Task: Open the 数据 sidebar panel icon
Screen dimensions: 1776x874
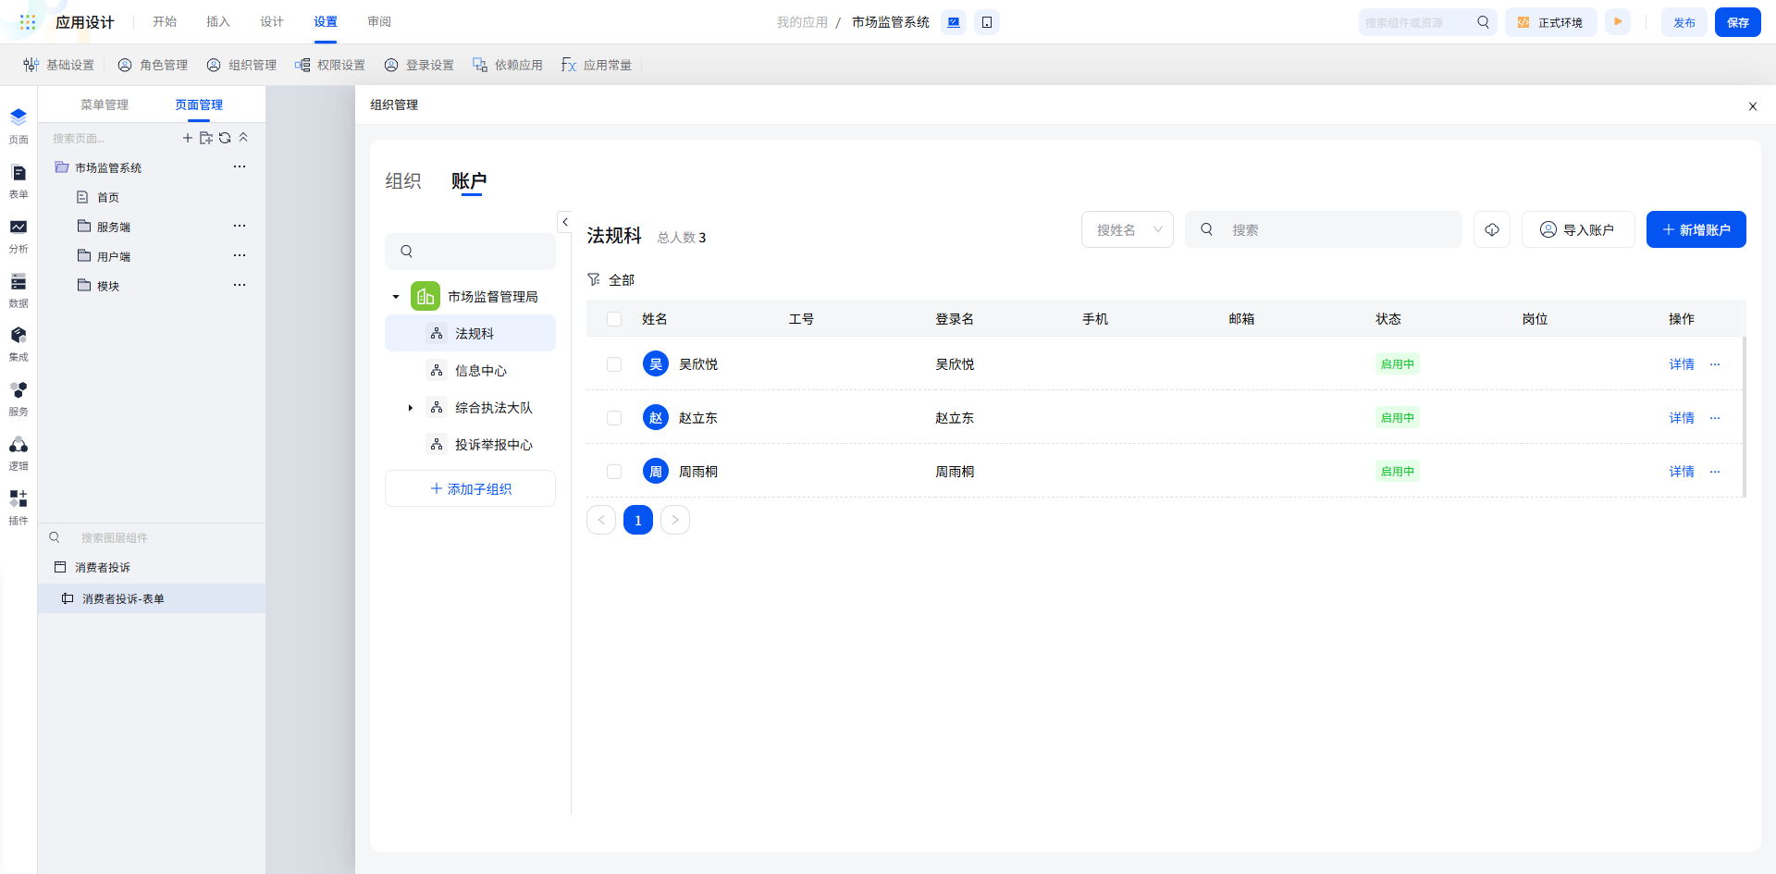Action: (18, 283)
